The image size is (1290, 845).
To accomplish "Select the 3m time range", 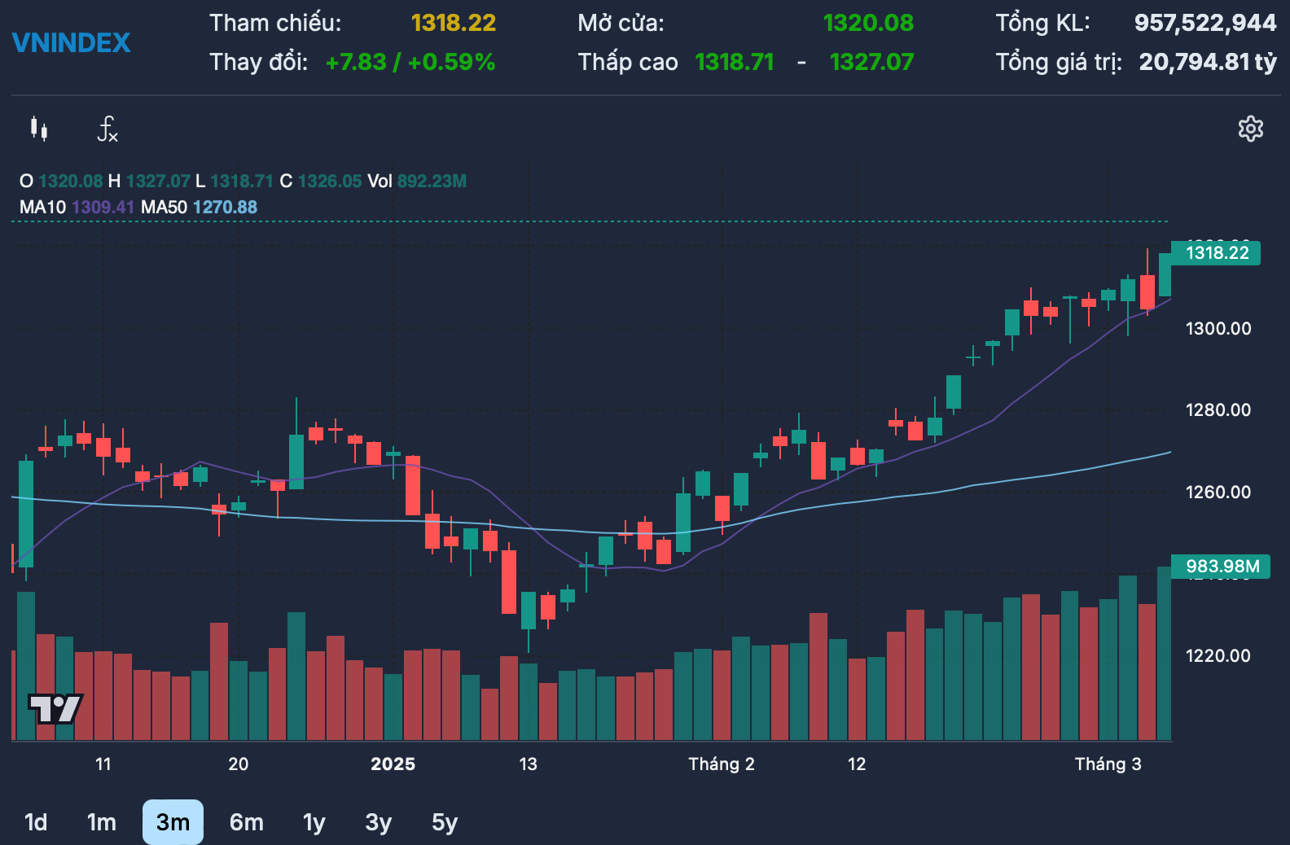I will (x=173, y=822).
